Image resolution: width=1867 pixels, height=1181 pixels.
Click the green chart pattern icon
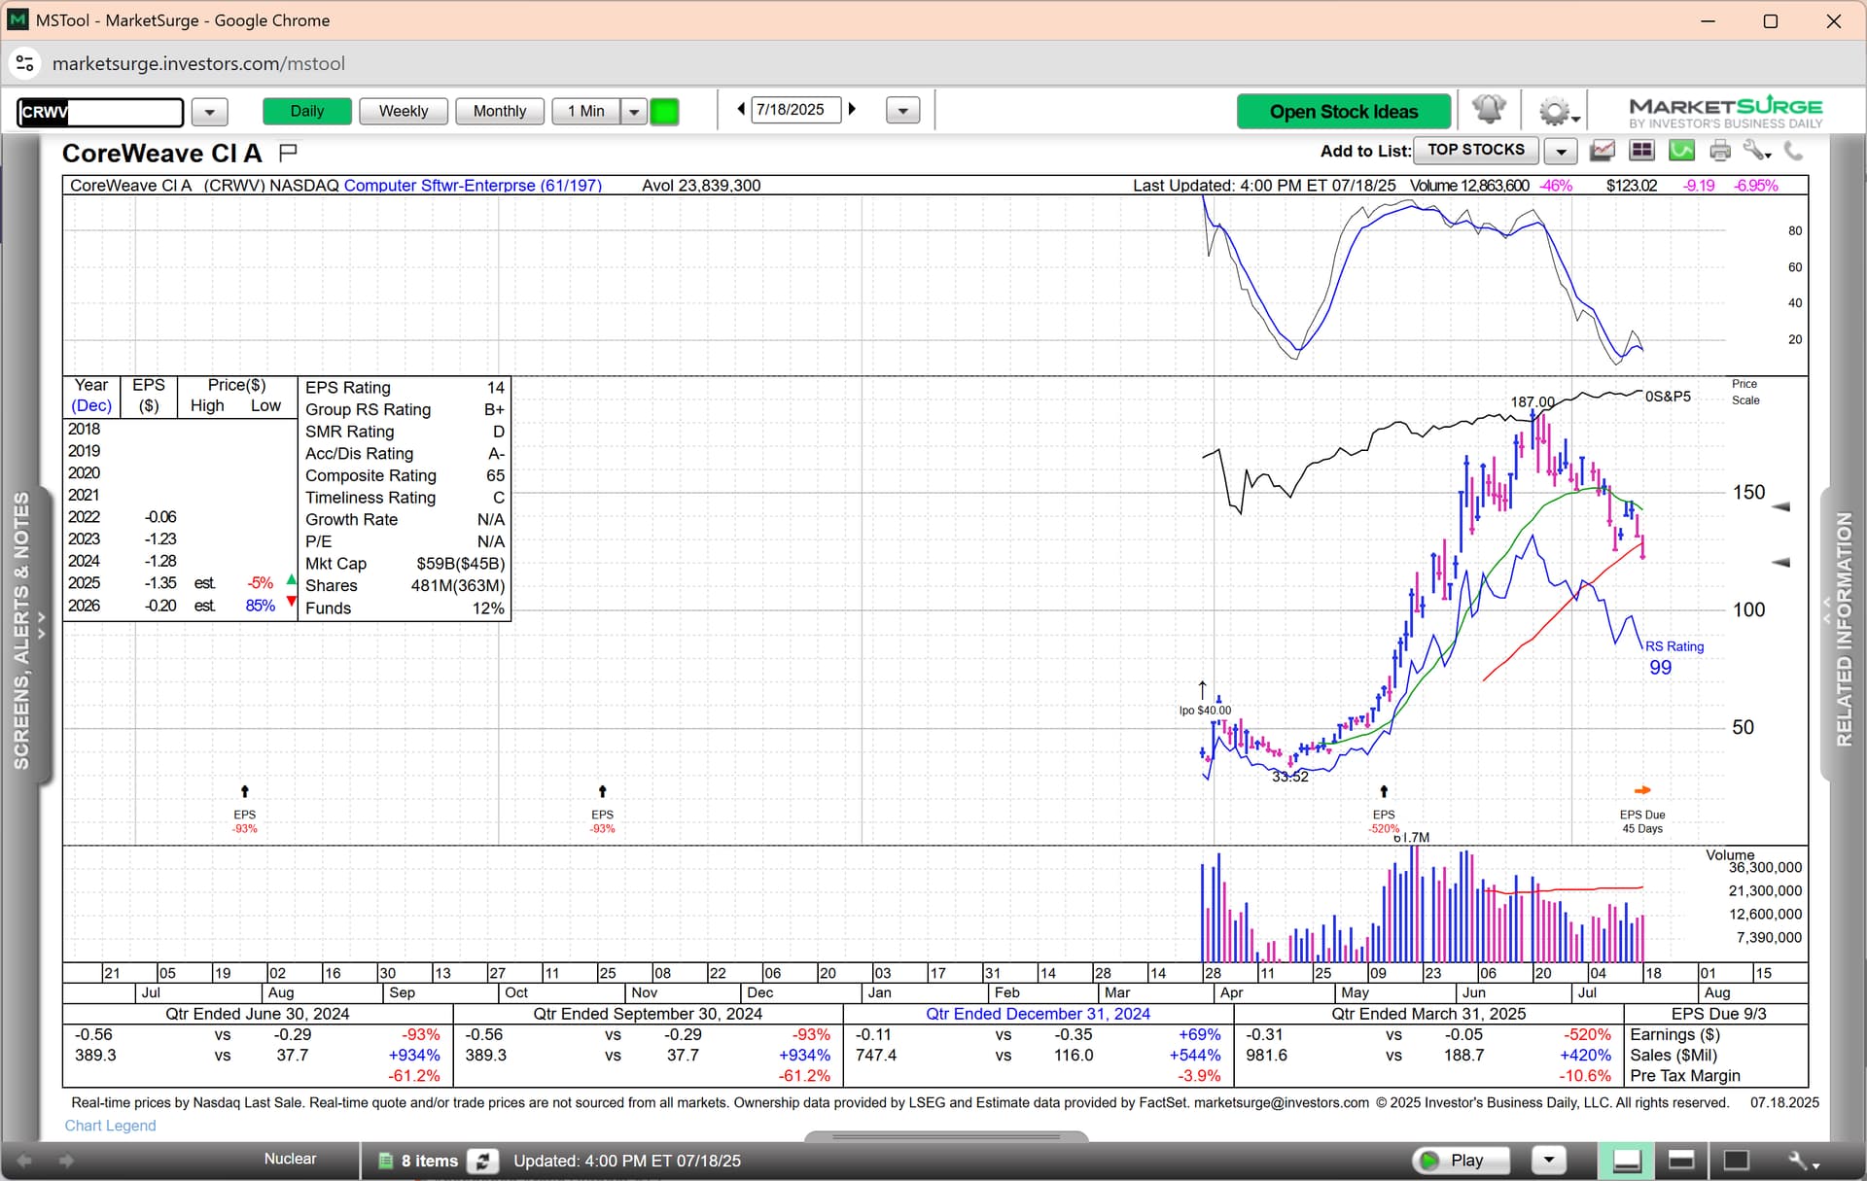coord(1681,151)
